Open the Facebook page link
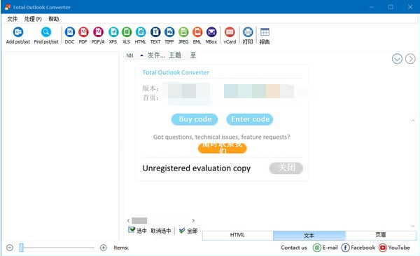This screenshot has width=420, height=256. (x=358, y=248)
